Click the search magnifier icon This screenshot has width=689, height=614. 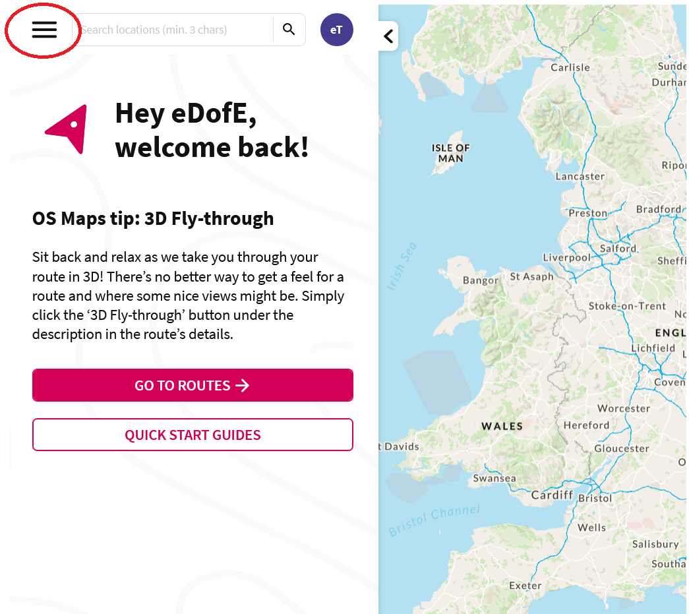(x=289, y=29)
